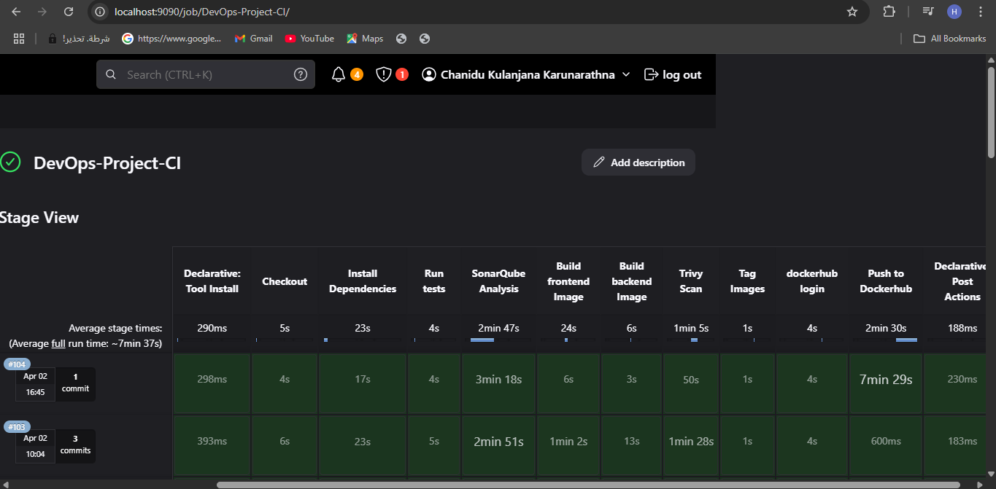Reload the page with the refresh icon
Image resolution: width=996 pixels, height=489 pixels.
(x=69, y=12)
